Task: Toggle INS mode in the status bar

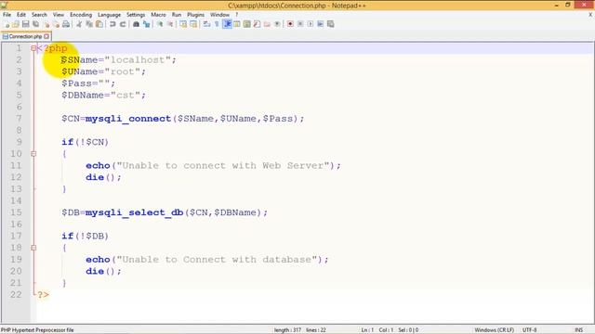Action: point(578,330)
